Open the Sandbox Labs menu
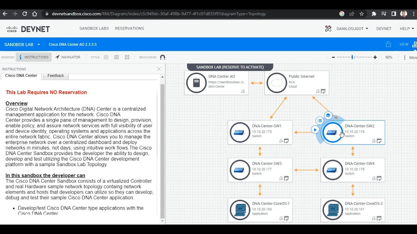This screenshot has width=417, height=234. 94,28
